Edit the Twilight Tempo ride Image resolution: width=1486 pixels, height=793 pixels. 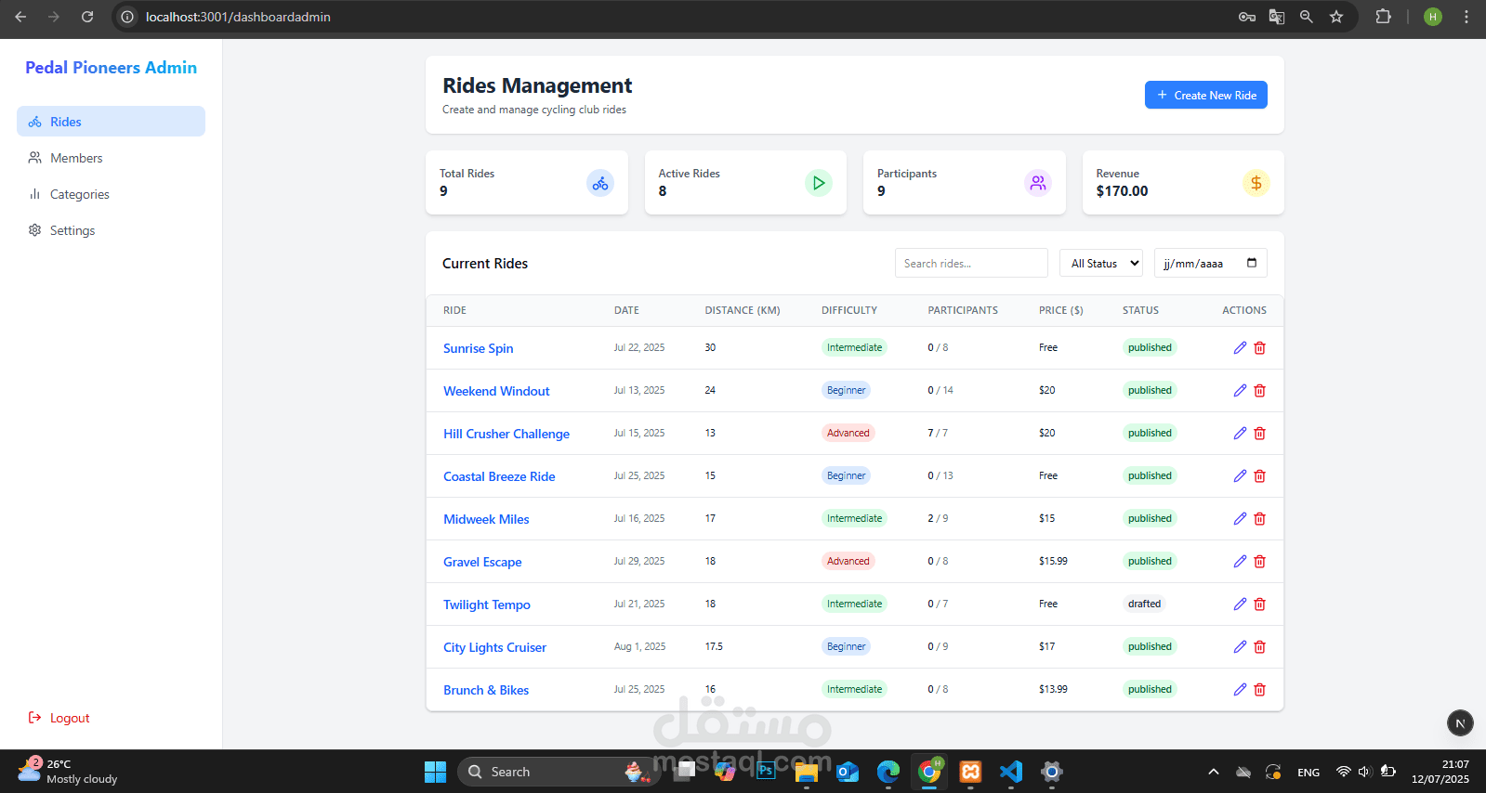(1240, 604)
